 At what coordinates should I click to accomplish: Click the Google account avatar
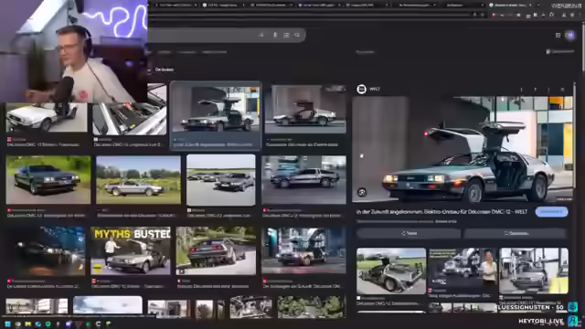(x=570, y=35)
